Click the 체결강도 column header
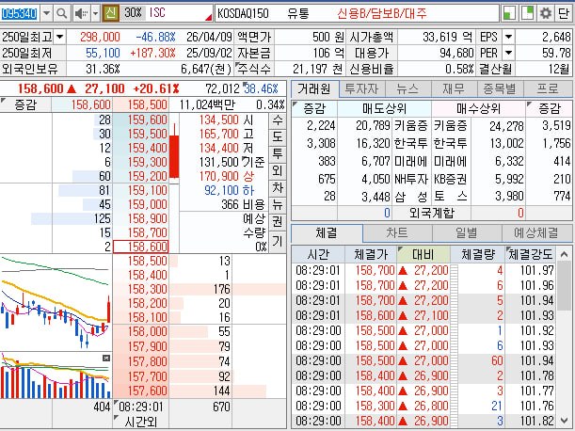 [x=530, y=254]
